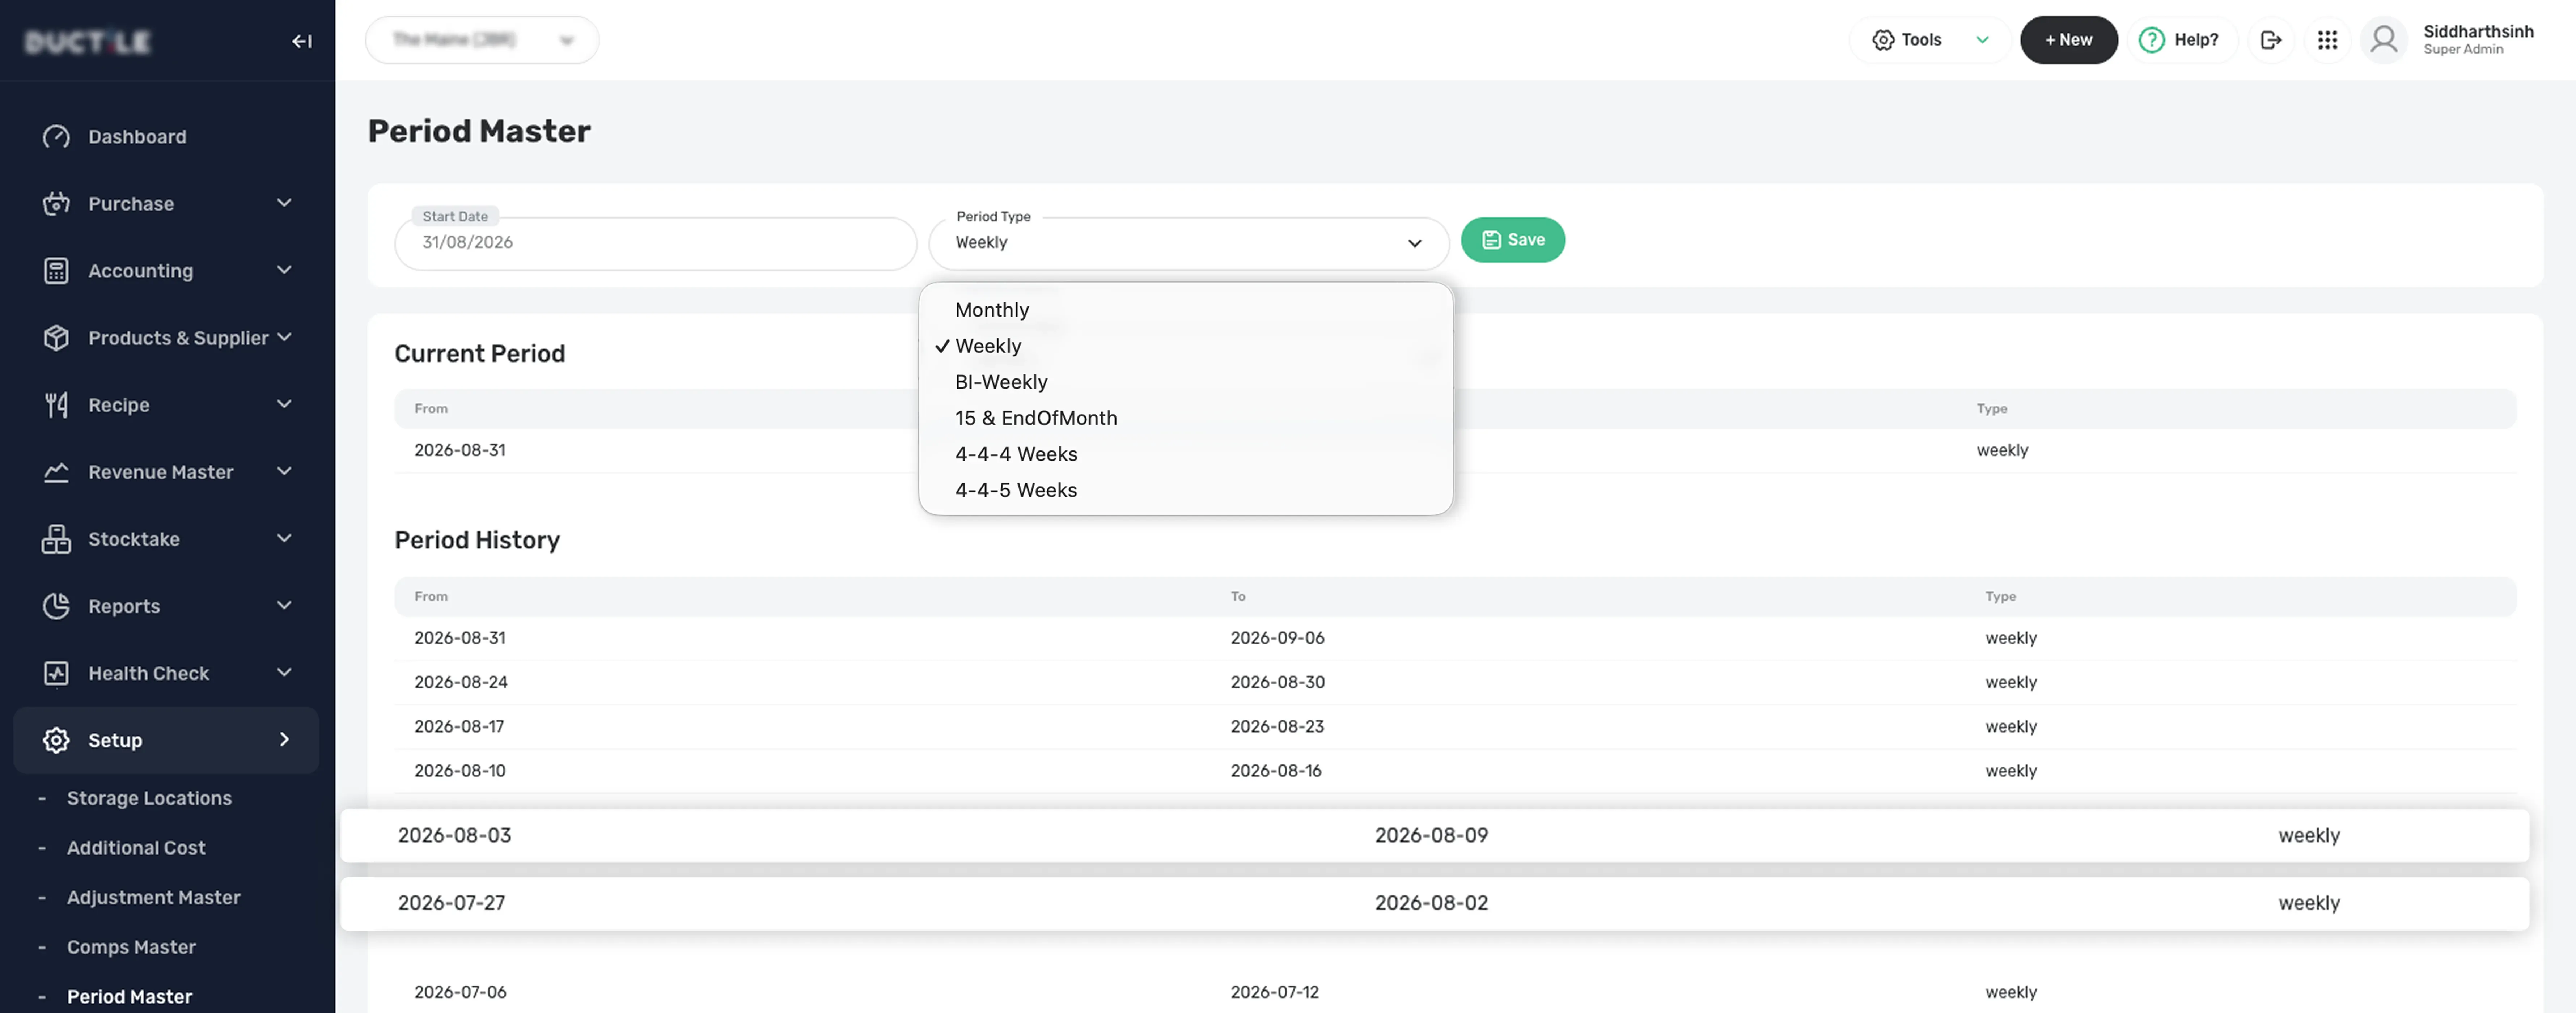Expand the Products & Supplier chevron

284,337
